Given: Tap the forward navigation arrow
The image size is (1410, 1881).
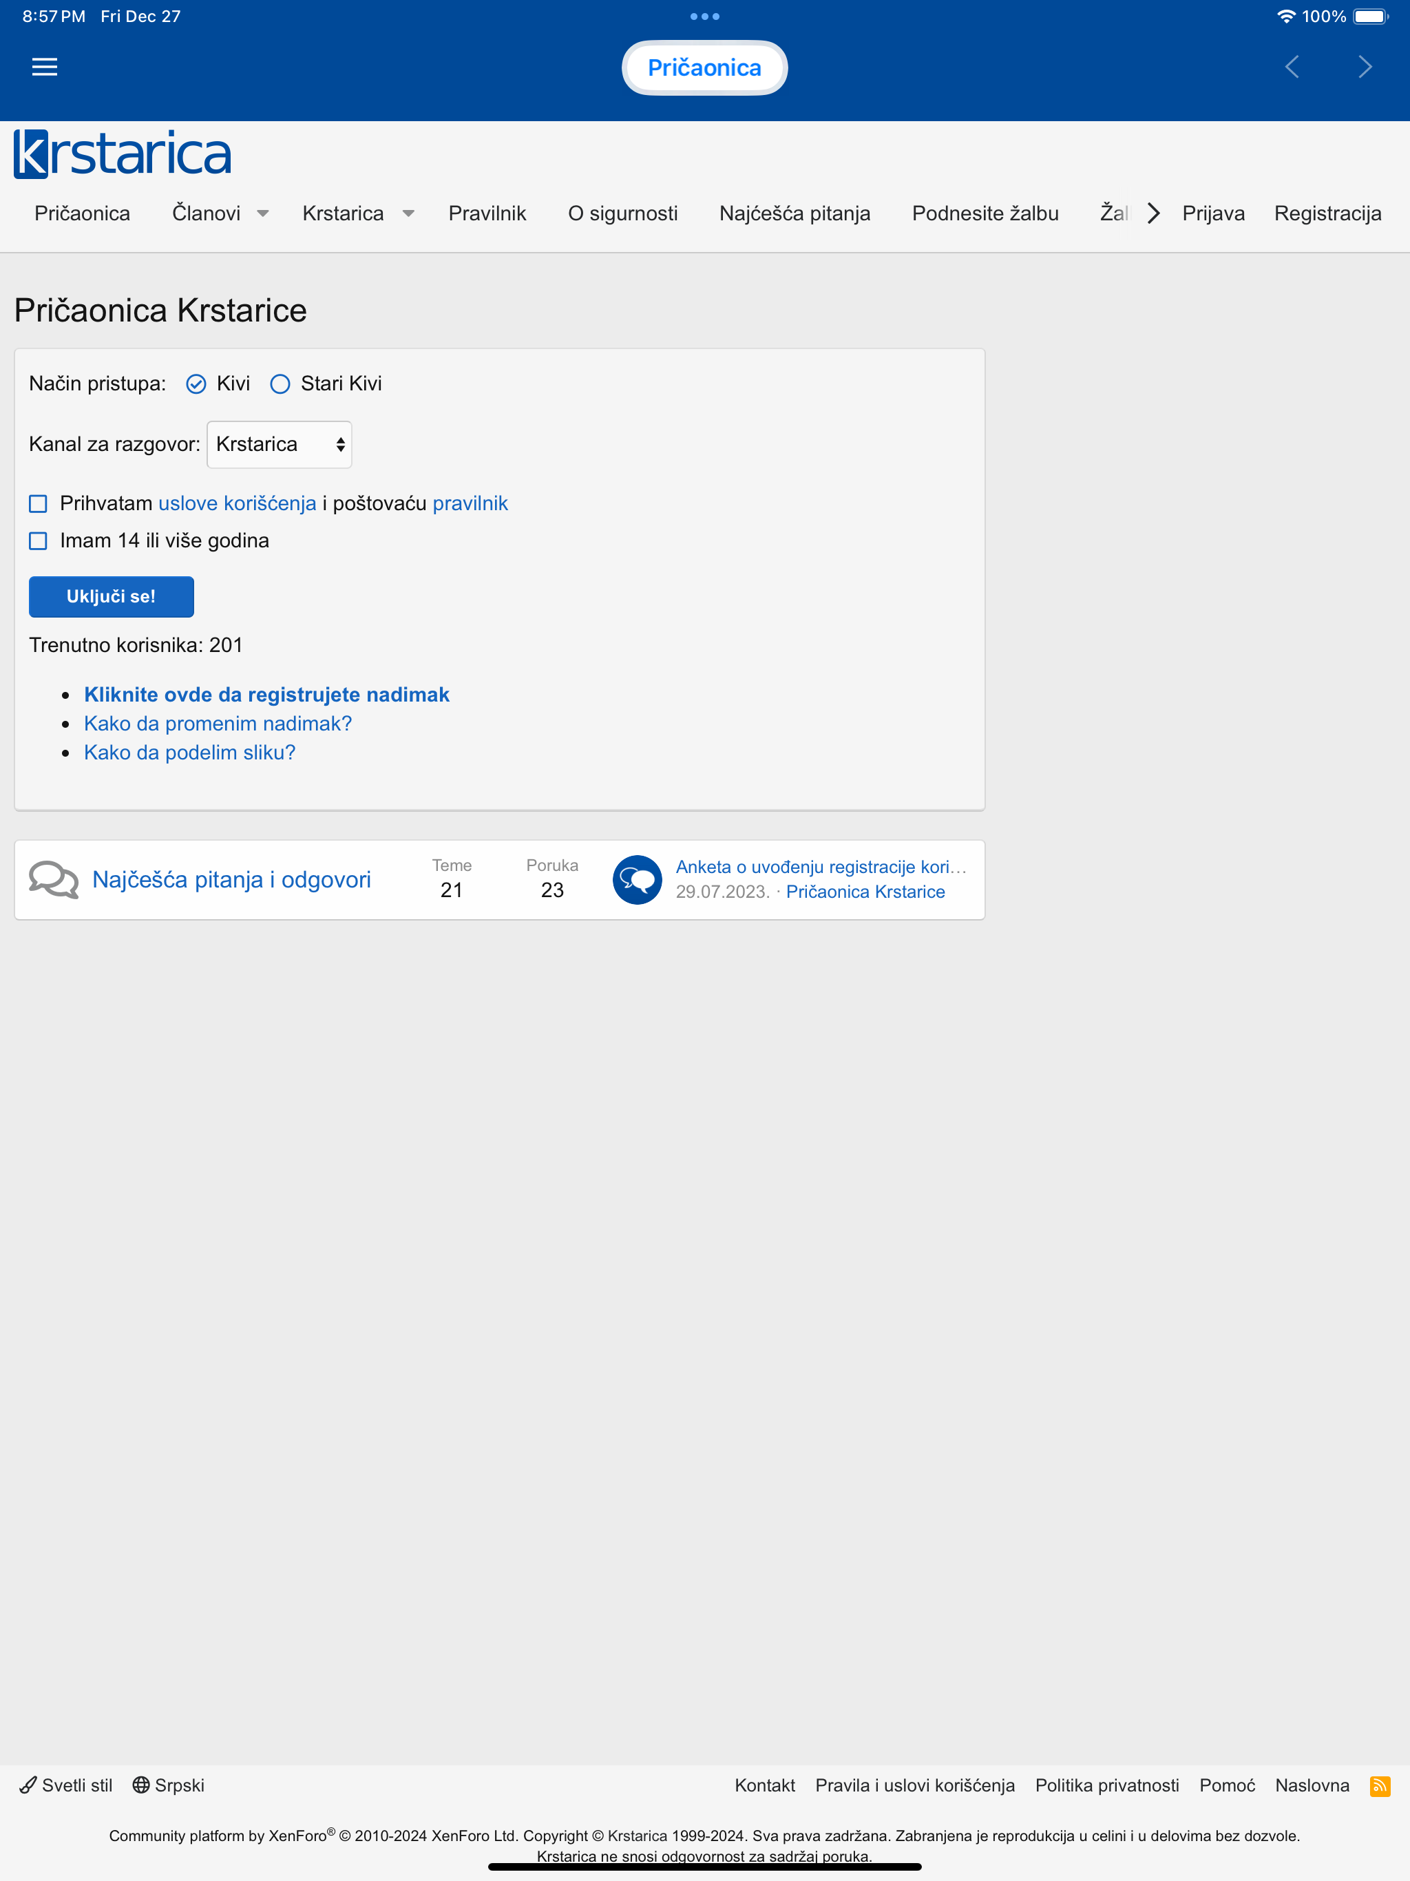Looking at the screenshot, I should pyautogui.click(x=1365, y=67).
